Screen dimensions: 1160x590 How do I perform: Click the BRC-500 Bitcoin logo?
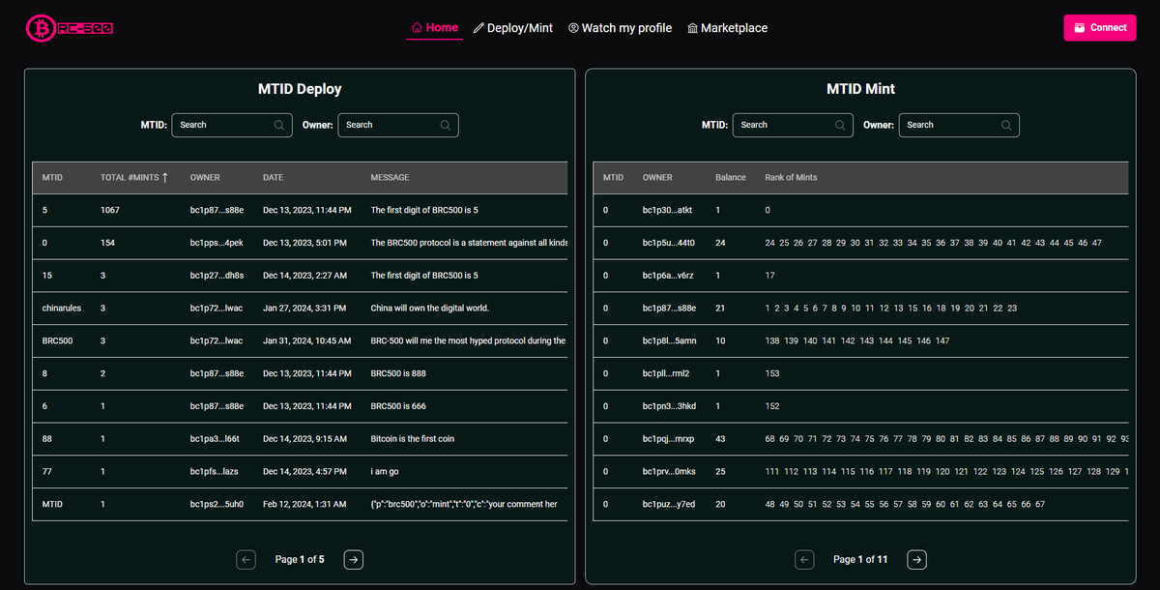[69, 28]
